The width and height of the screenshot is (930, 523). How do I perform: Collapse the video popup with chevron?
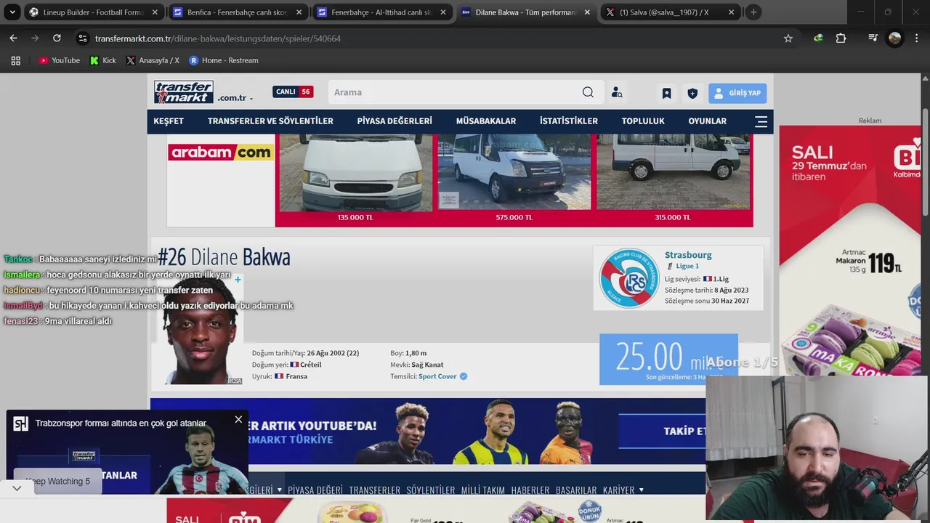tap(17, 488)
